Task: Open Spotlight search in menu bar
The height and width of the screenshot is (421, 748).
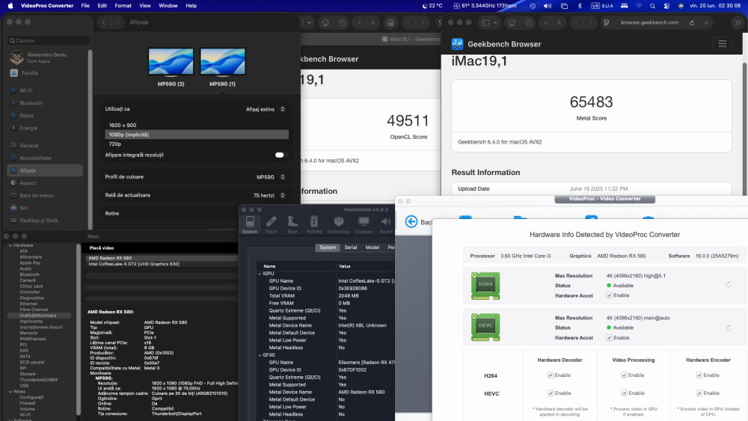Action: click(652, 6)
